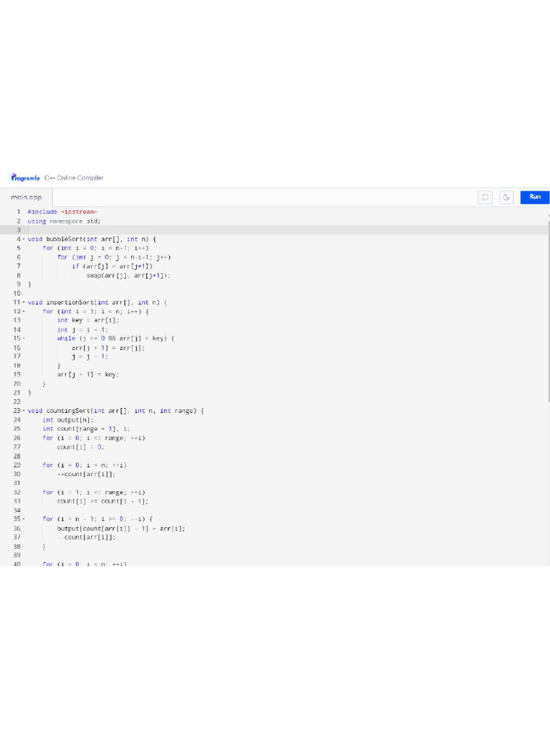550x733 pixels.
Task: Toggle fullscreen editor icon
Action: click(x=486, y=198)
